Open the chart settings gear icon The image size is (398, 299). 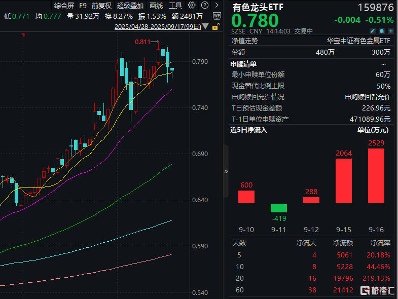[x=192, y=5]
